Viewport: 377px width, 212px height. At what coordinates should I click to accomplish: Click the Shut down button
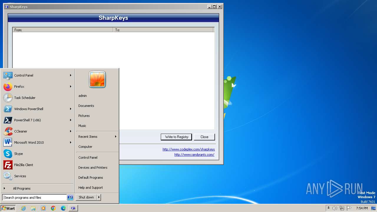click(x=86, y=197)
